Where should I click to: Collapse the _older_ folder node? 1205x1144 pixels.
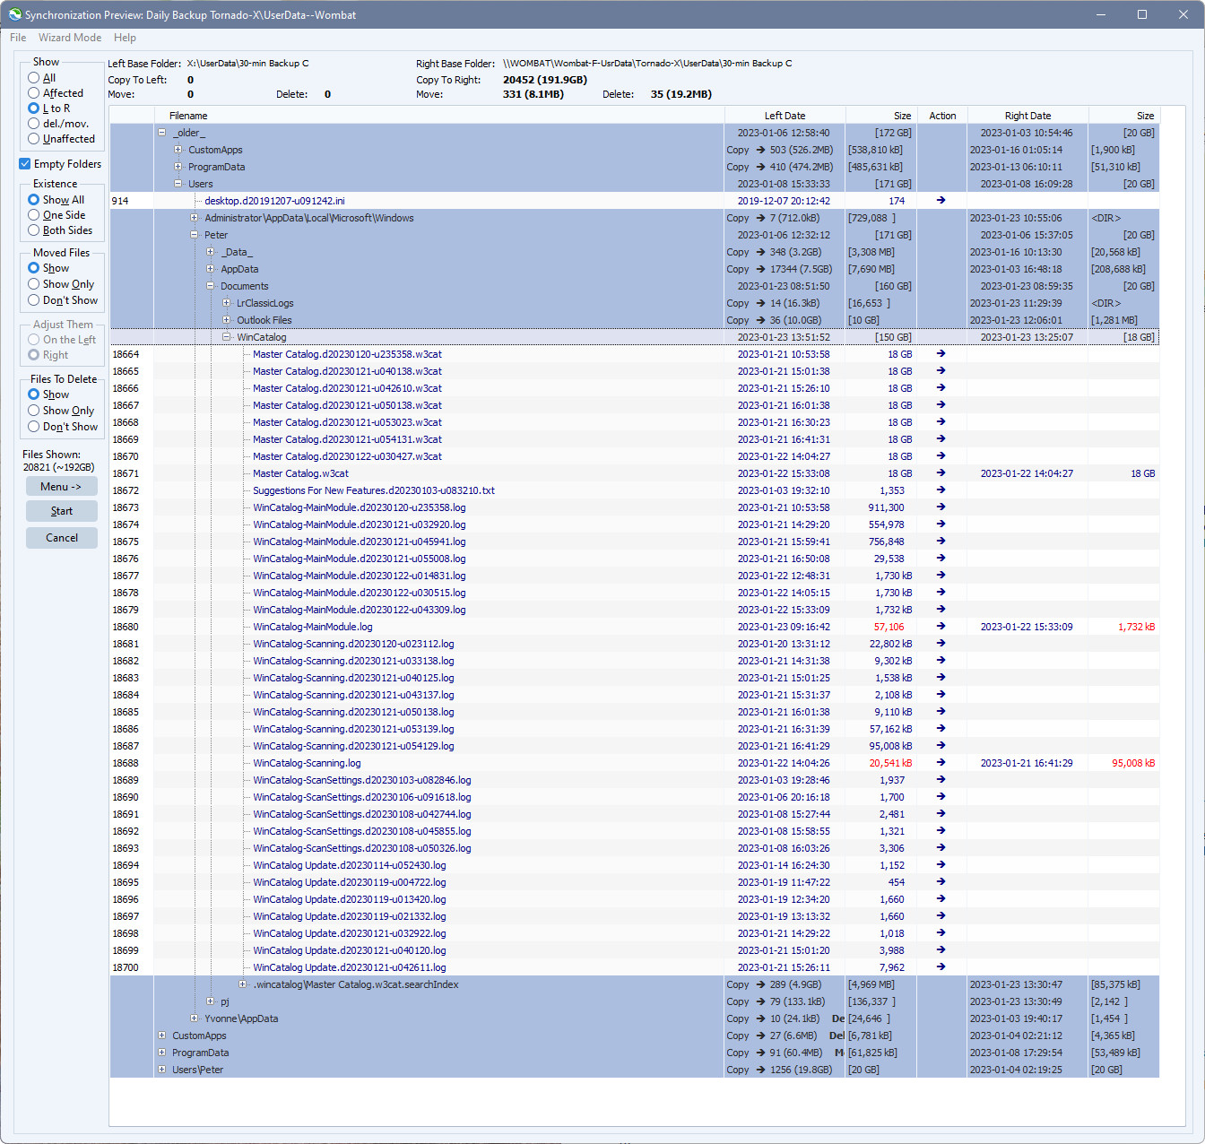point(162,133)
